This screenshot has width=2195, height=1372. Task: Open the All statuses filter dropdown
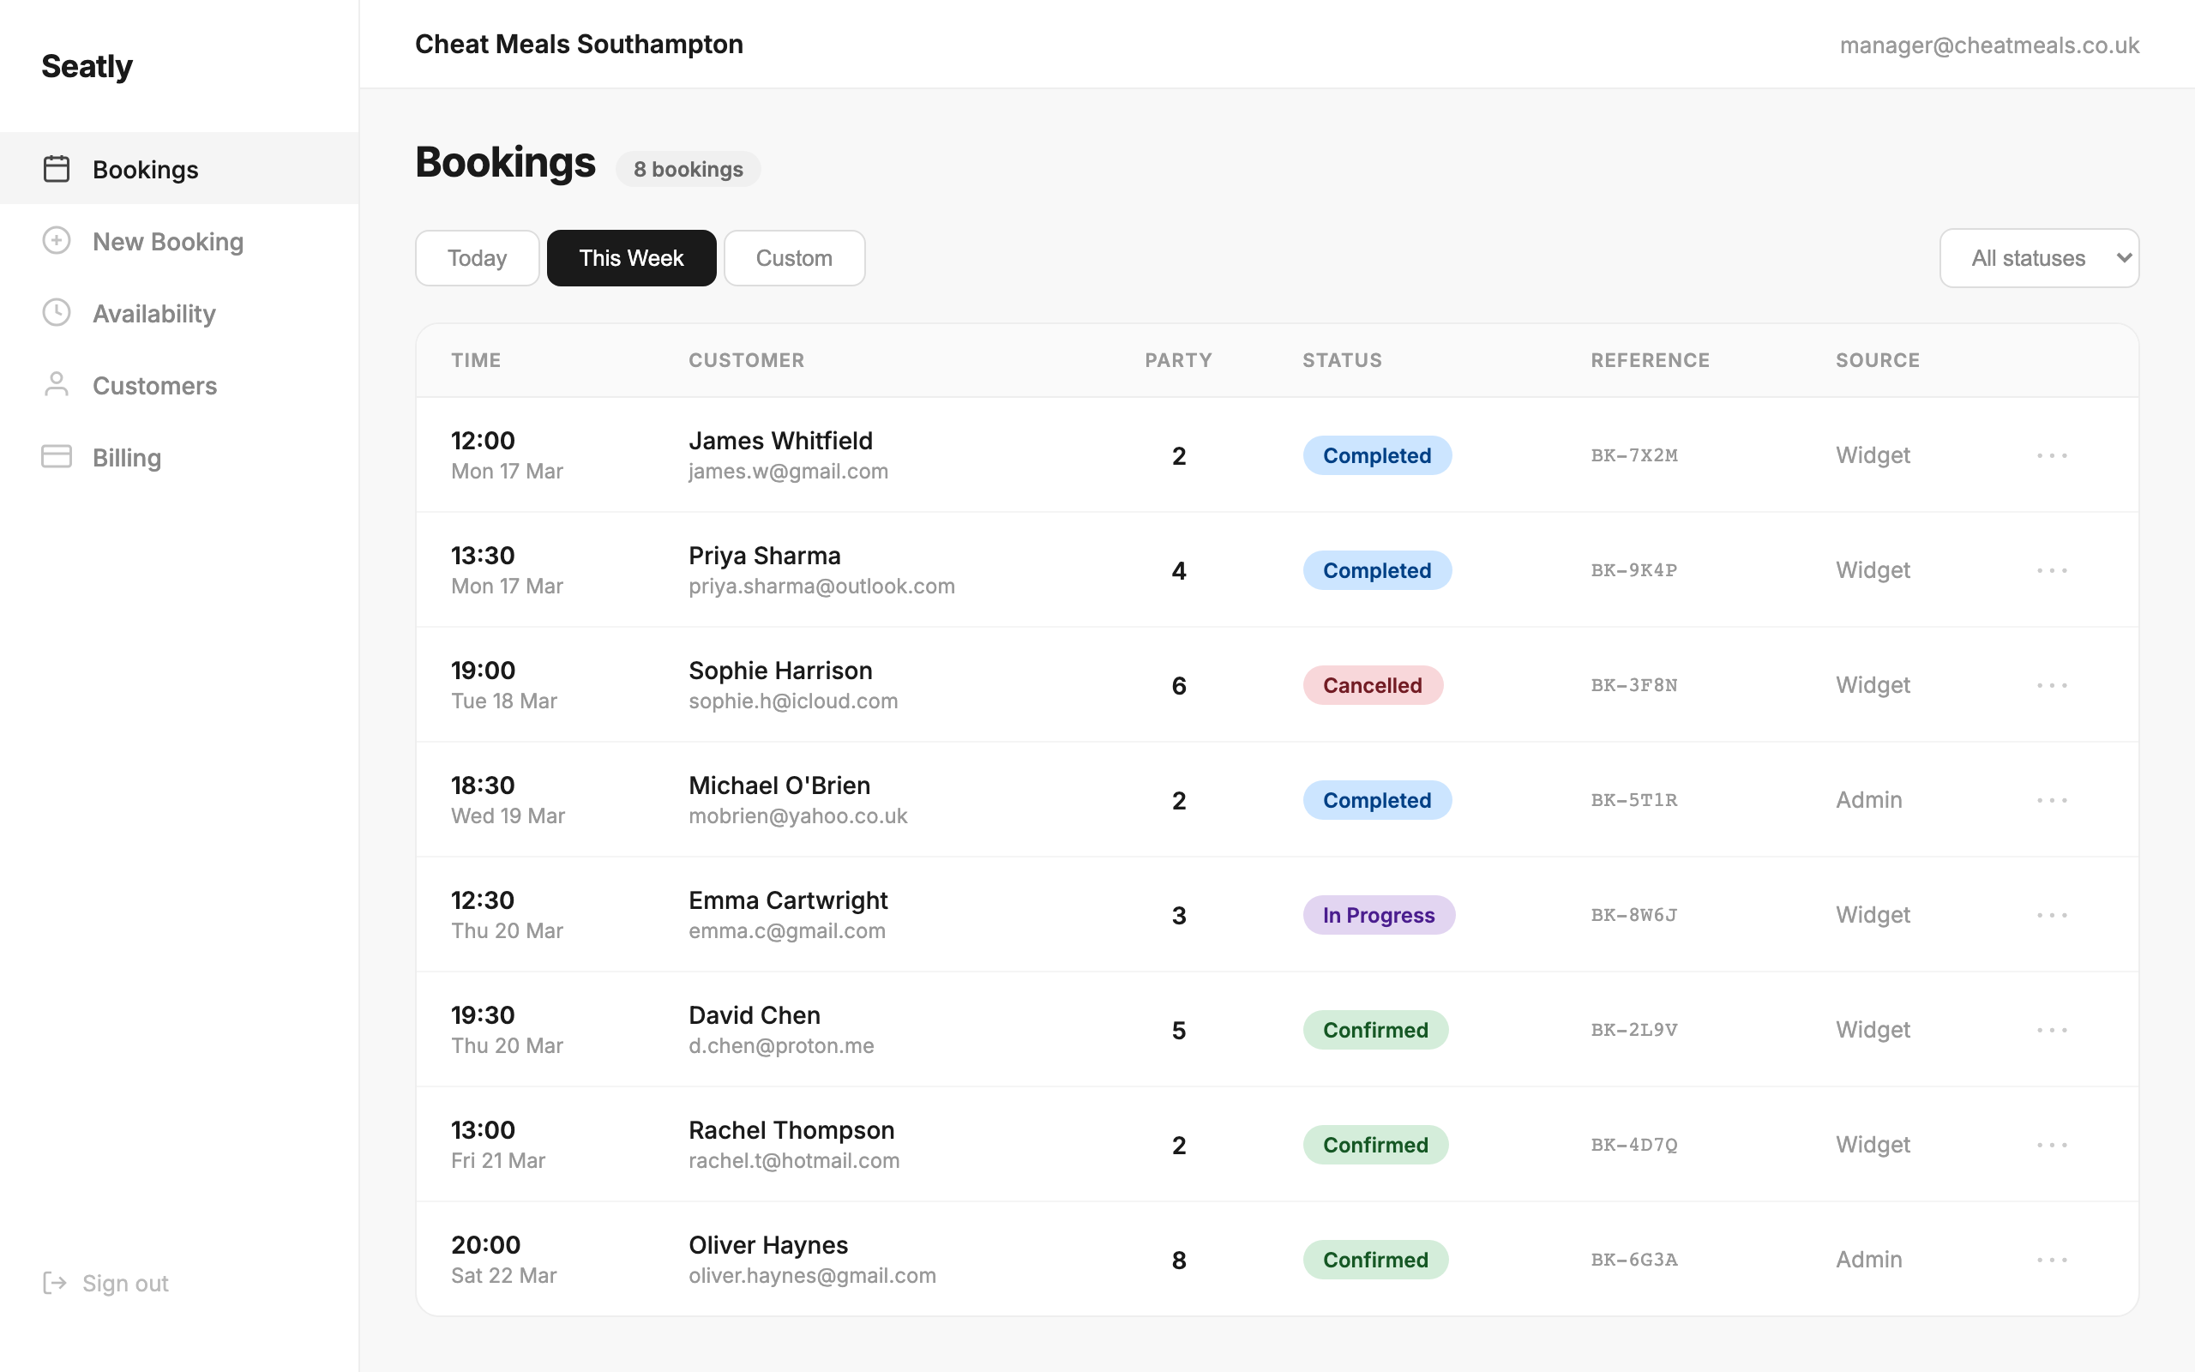pyautogui.click(x=2040, y=258)
